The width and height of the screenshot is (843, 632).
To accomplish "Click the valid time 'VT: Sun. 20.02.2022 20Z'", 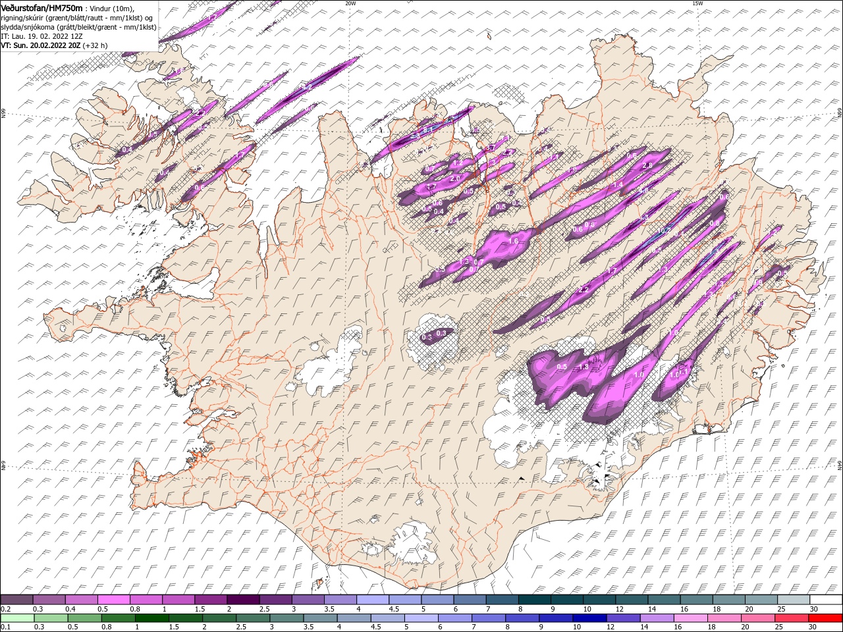I will pyautogui.click(x=41, y=45).
